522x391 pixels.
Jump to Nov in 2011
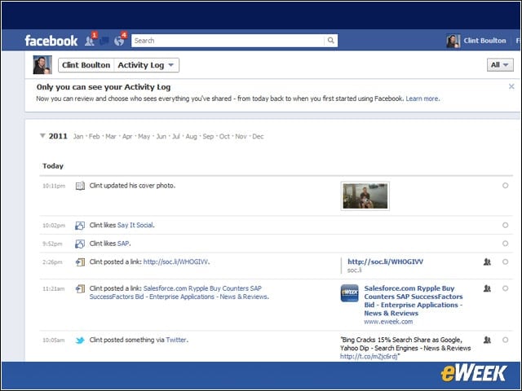click(241, 136)
